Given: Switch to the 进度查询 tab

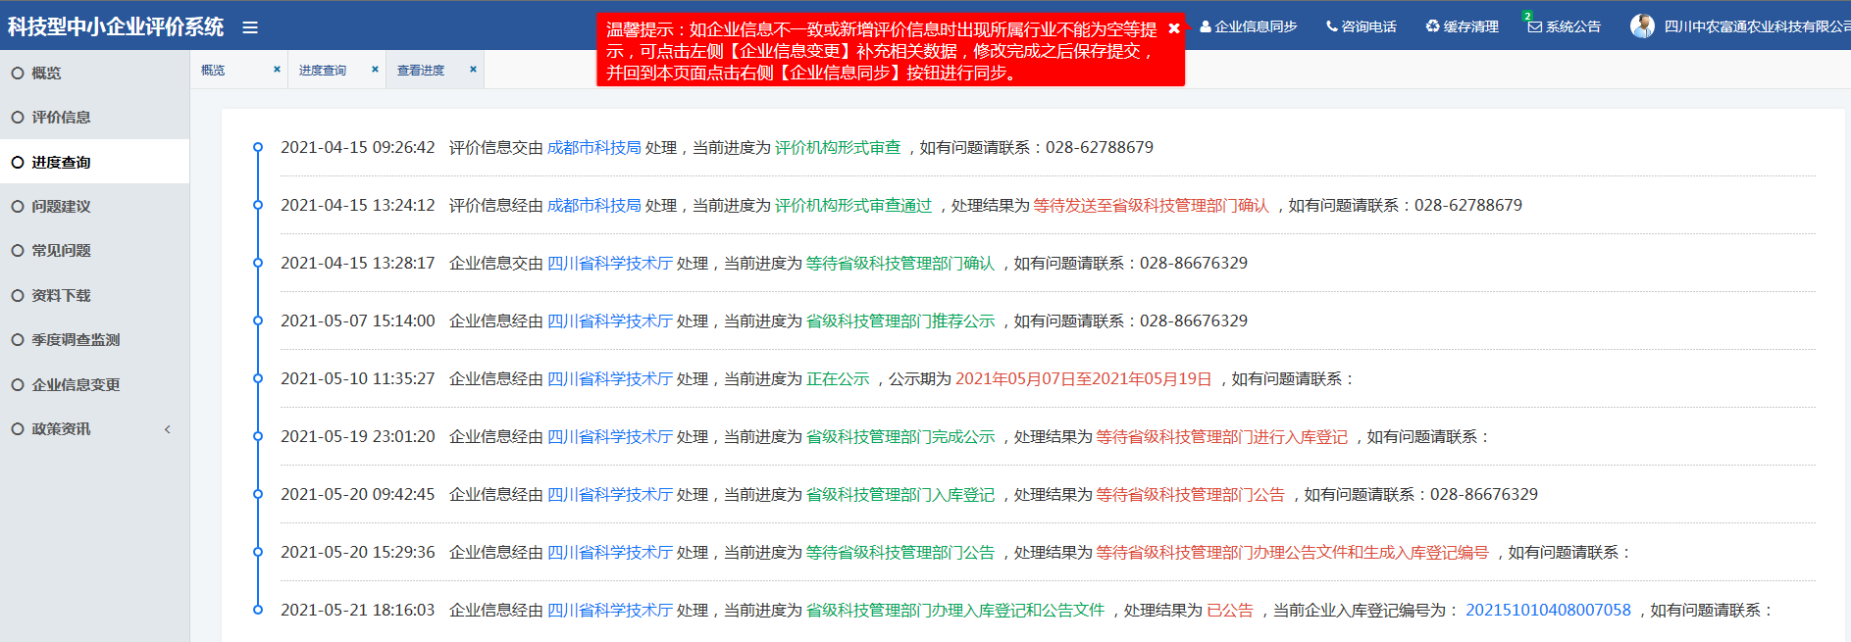Looking at the screenshot, I should point(323,71).
